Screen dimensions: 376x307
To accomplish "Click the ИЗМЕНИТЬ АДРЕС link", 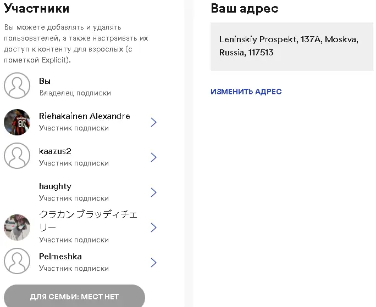I will point(246,92).
